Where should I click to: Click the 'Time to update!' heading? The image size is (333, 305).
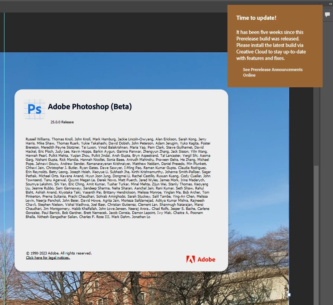[x=256, y=18]
